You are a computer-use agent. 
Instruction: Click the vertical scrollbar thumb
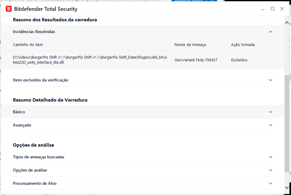coord(287,123)
